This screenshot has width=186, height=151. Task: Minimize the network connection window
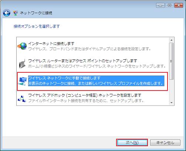tap(160, 6)
